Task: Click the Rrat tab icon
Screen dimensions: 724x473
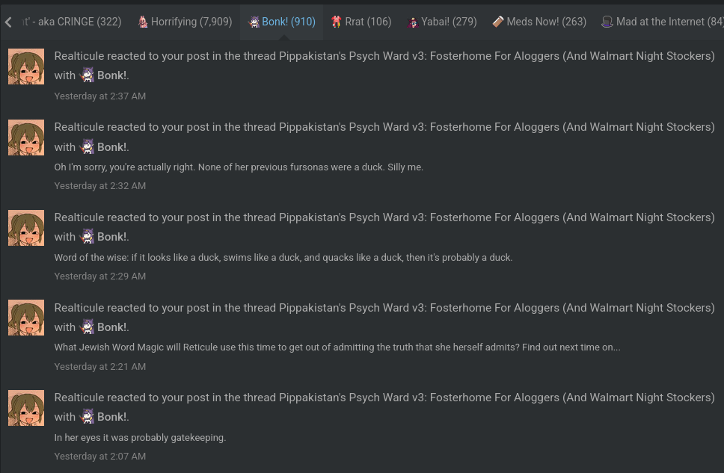Action: [x=337, y=22]
